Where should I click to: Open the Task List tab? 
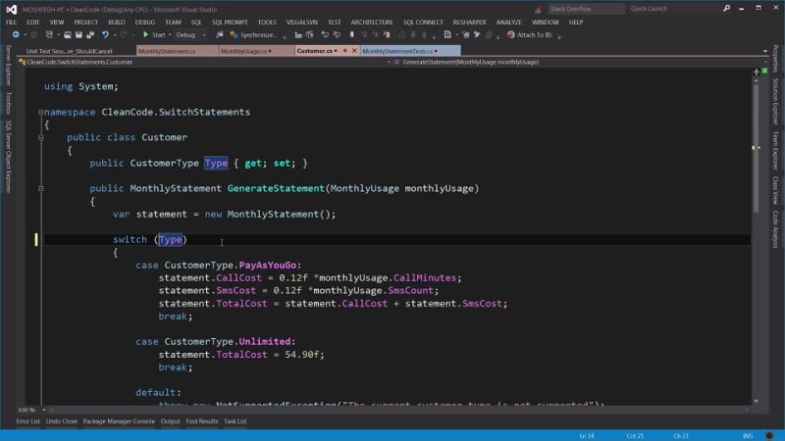point(235,421)
